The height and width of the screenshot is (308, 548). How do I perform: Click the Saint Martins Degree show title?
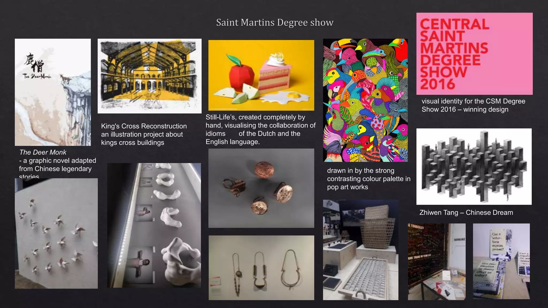tap(275, 22)
